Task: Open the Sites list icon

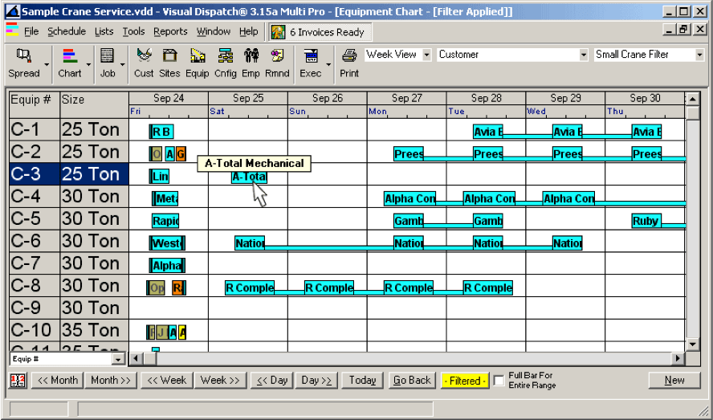Action: coord(169,63)
